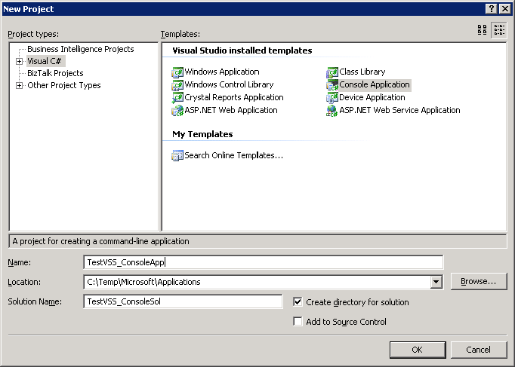Click the Browse button
515x367 pixels.
[479, 282]
